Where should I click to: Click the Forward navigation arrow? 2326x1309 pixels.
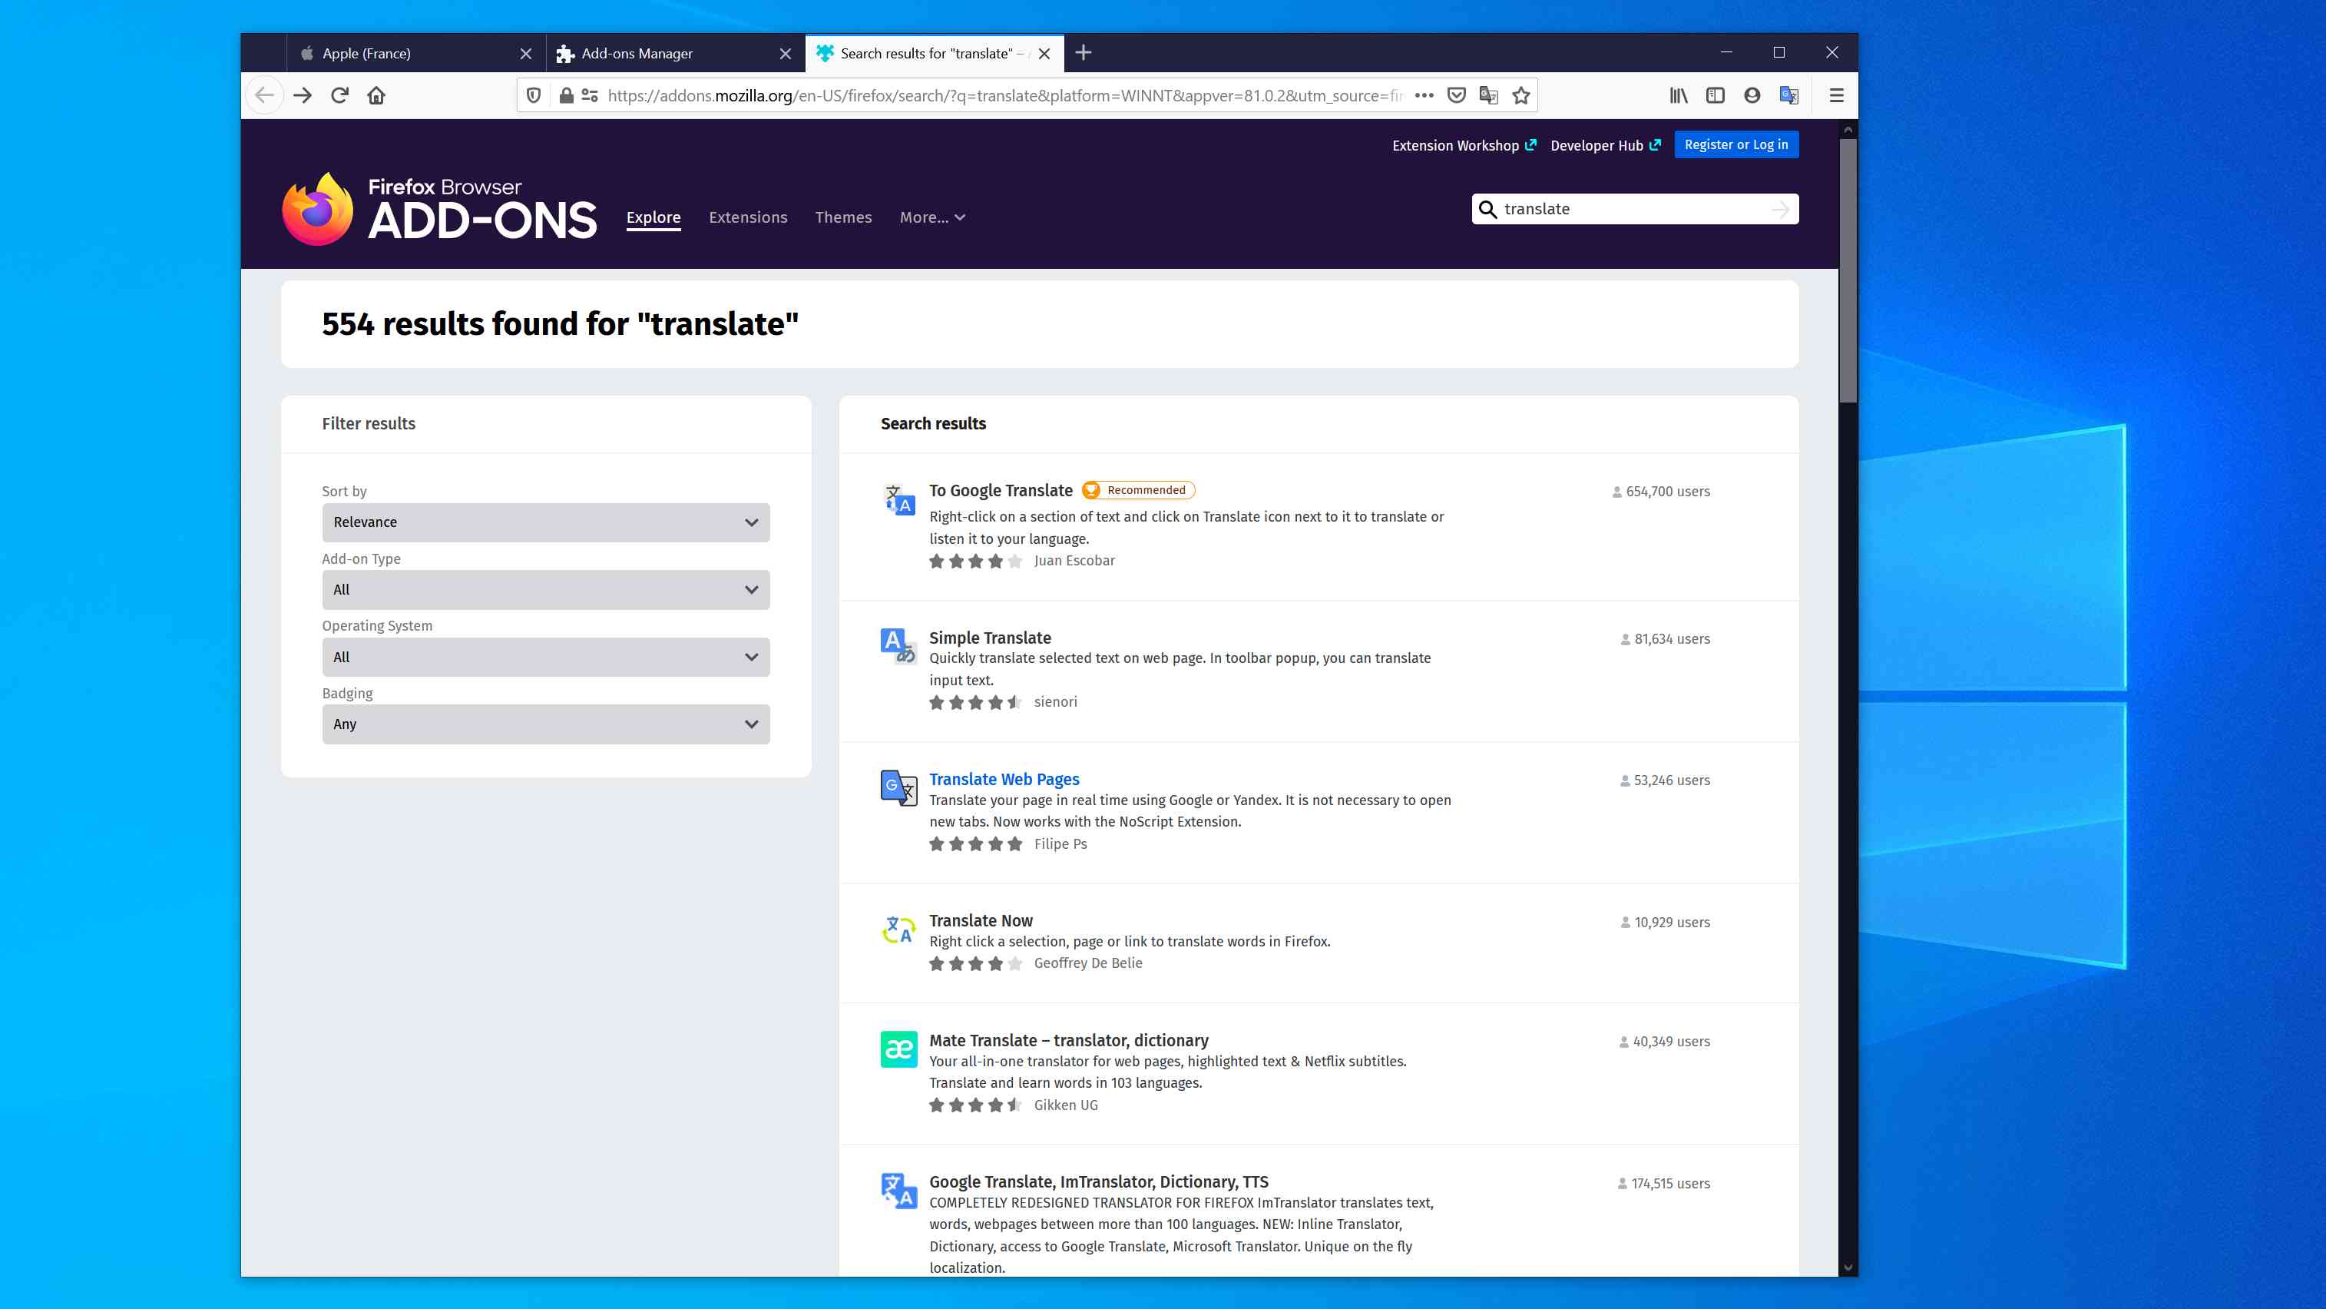303,96
